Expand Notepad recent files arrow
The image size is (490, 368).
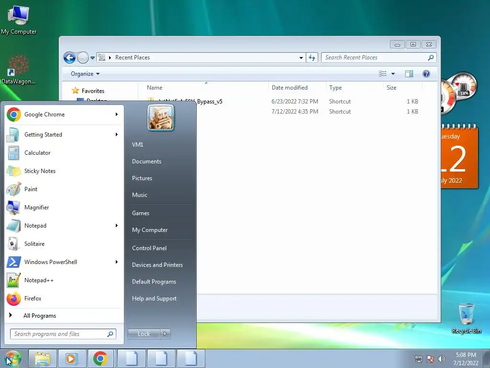[117, 226]
